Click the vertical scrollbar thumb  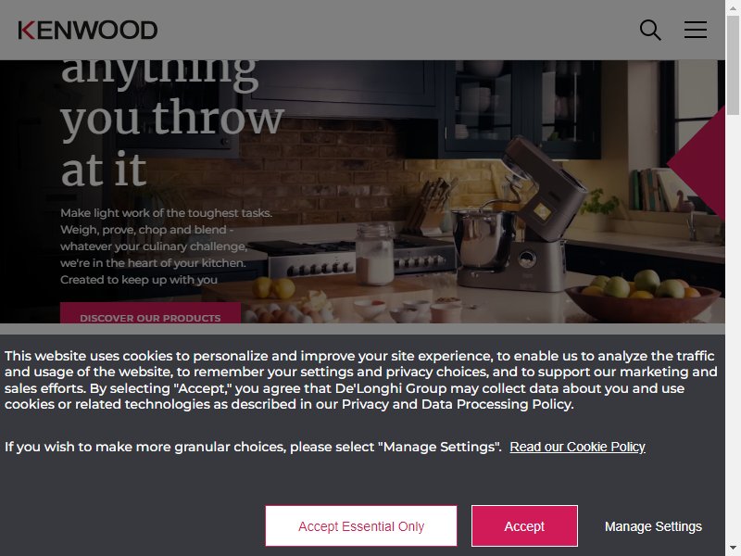click(733, 65)
